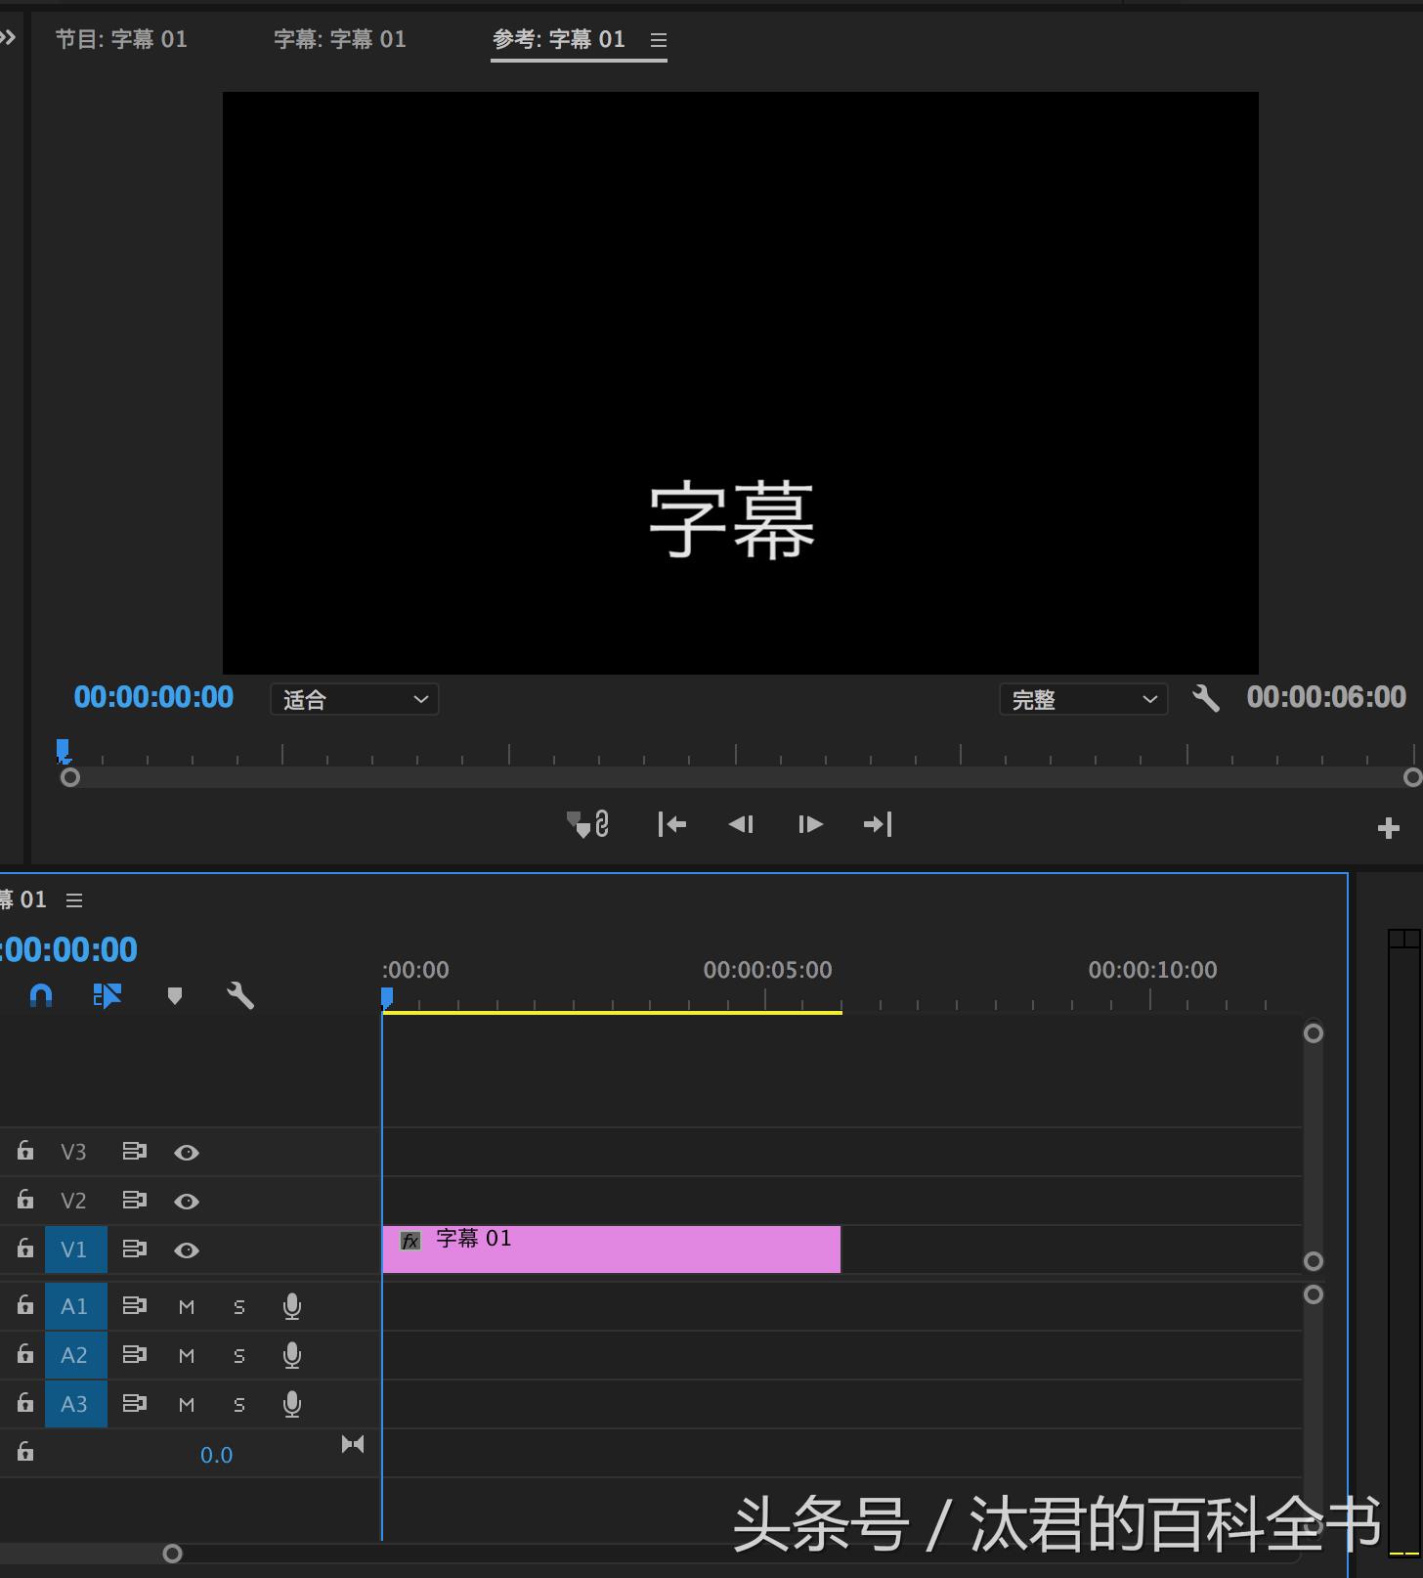Switch to the 字幕: 字幕 01 tab

340,39
